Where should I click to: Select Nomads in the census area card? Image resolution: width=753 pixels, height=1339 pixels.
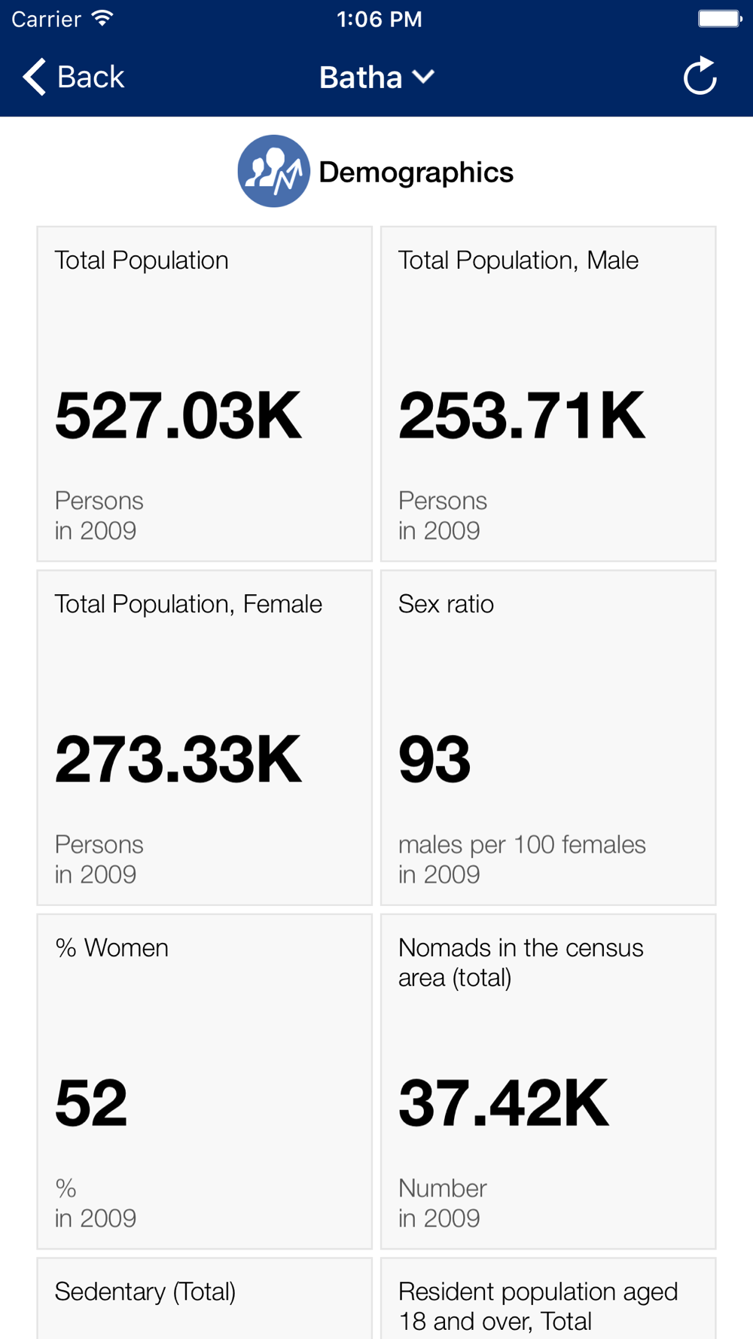coord(548,1081)
